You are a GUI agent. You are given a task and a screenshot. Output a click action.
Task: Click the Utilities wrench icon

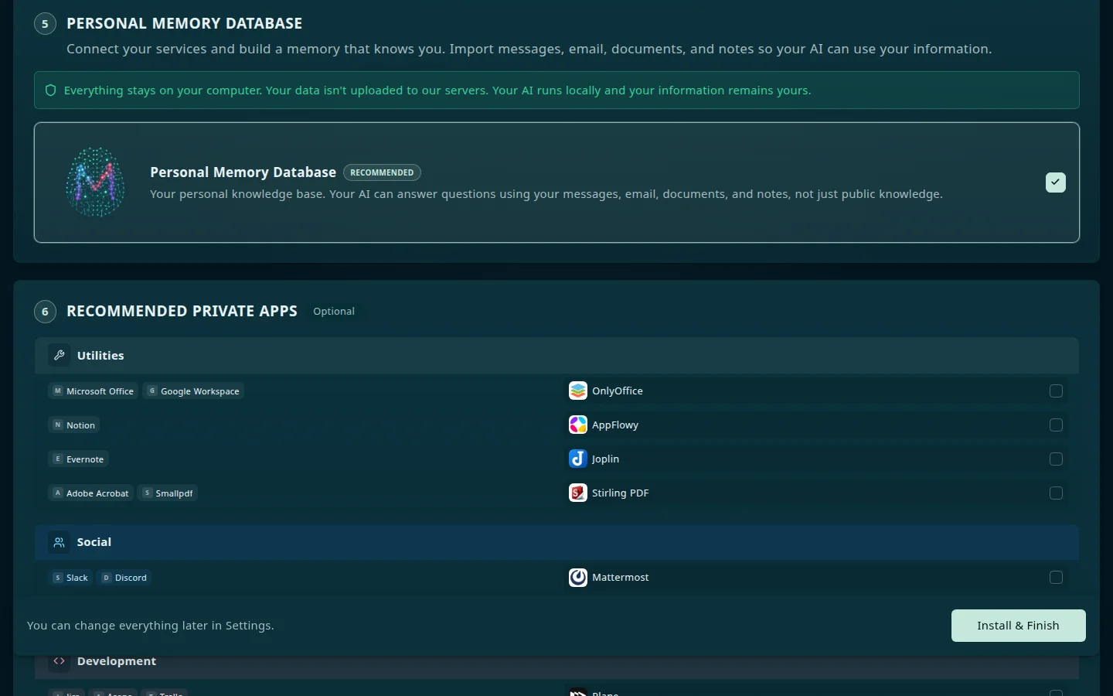(x=59, y=356)
